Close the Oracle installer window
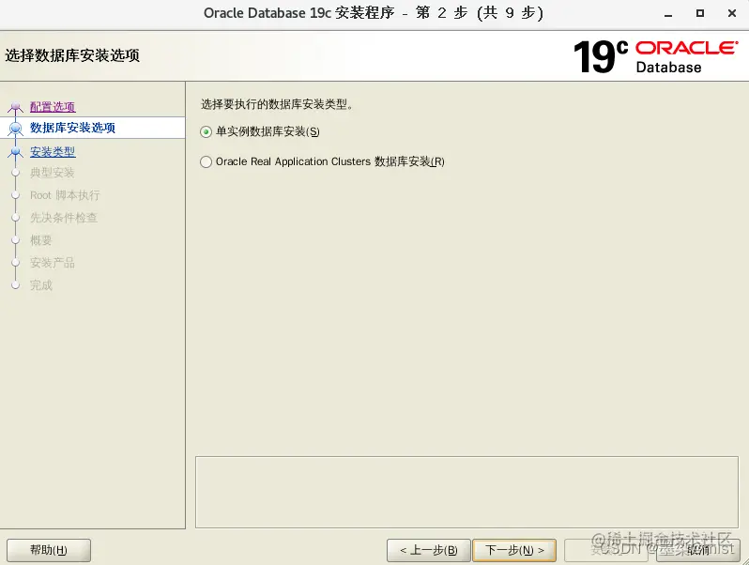This screenshot has height=565, width=749. tap(732, 13)
